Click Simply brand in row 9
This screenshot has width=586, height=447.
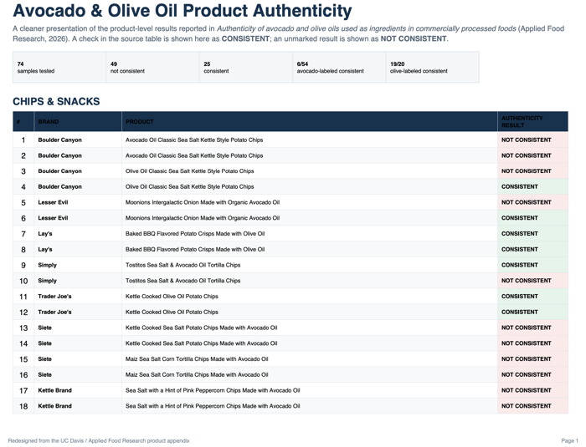tap(48, 265)
